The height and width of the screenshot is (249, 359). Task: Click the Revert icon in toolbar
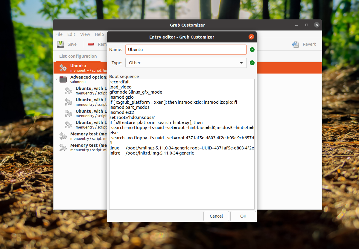tap(296, 44)
